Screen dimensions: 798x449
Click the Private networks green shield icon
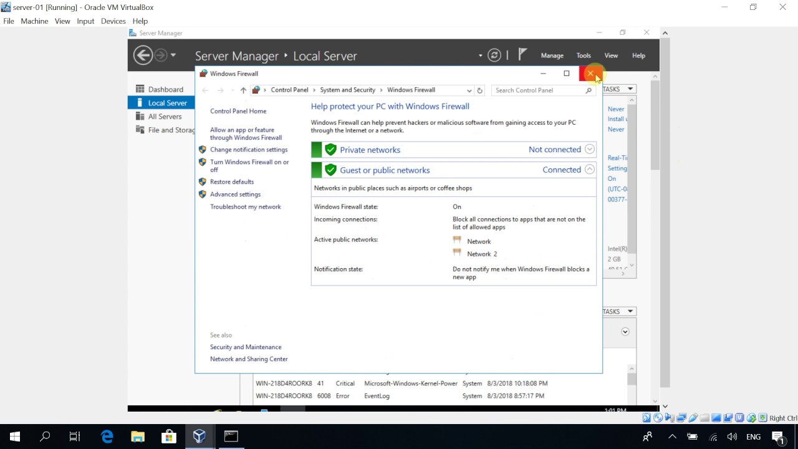tap(330, 150)
